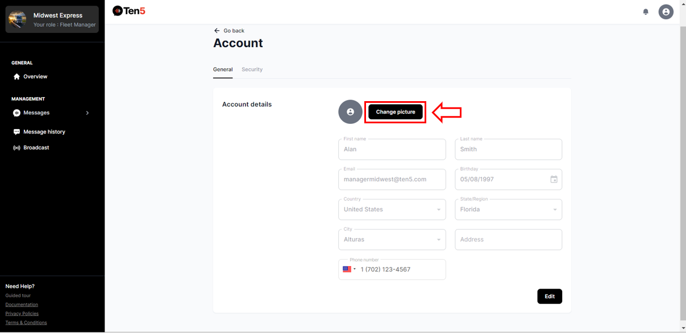Open the Birthday calendar picker icon

554,180
